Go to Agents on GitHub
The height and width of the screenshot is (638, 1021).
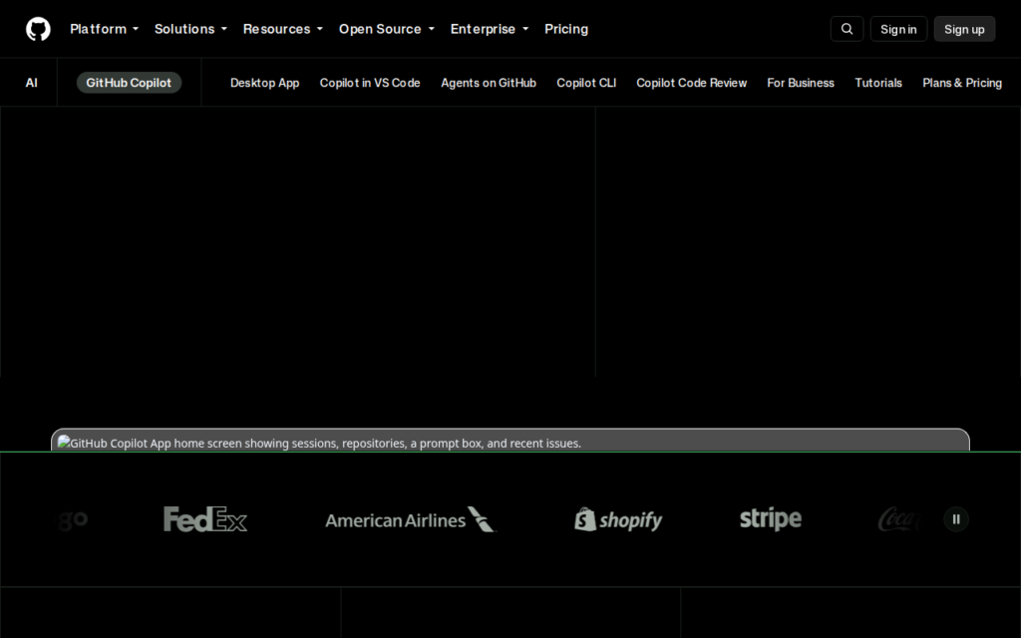coord(489,83)
